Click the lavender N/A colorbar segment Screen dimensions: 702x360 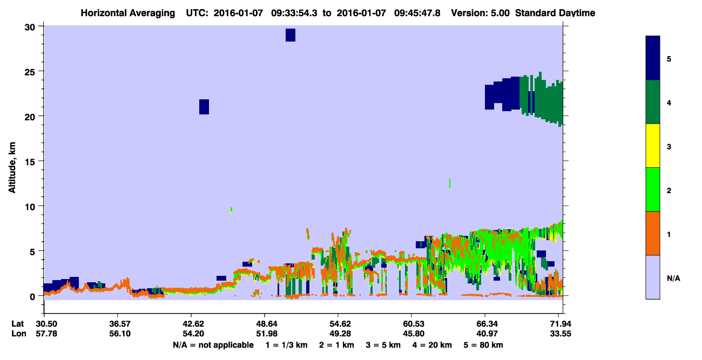pyautogui.click(x=653, y=277)
